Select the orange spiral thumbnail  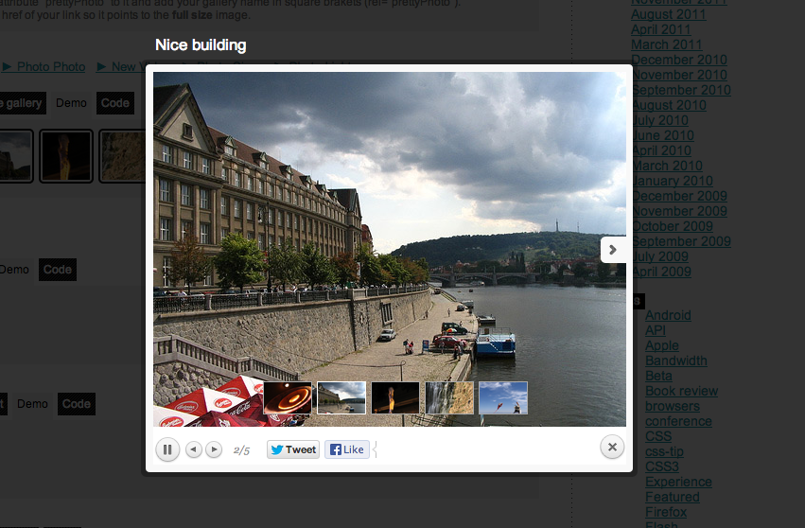click(x=288, y=397)
